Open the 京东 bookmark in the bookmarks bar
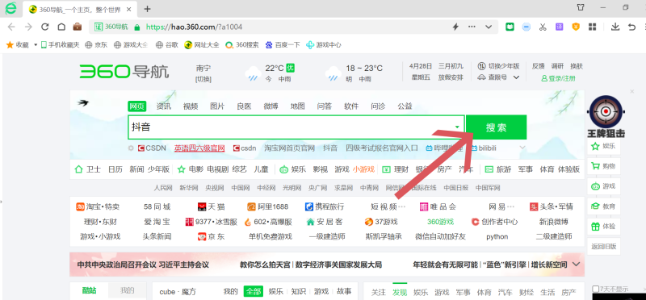The height and width of the screenshot is (300, 646). point(96,45)
